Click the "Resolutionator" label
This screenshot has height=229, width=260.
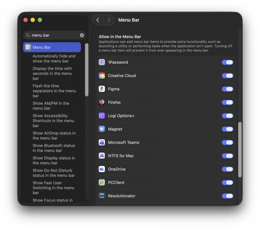pyautogui.click(x=122, y=196)
